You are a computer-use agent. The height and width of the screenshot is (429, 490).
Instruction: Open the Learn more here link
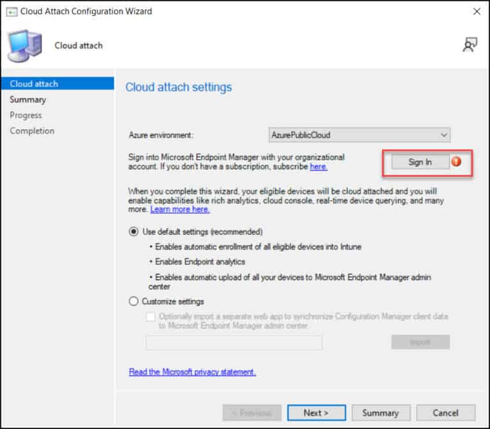180,209
